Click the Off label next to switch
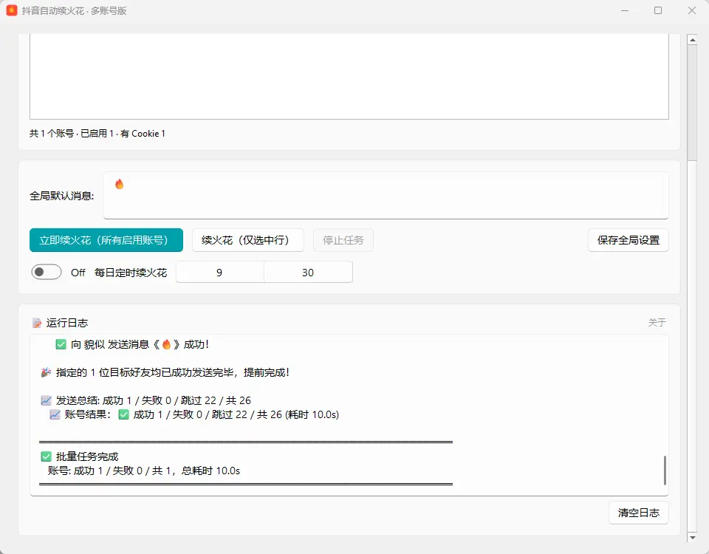 78,273
